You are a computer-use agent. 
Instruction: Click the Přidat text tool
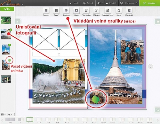(96, 11)
